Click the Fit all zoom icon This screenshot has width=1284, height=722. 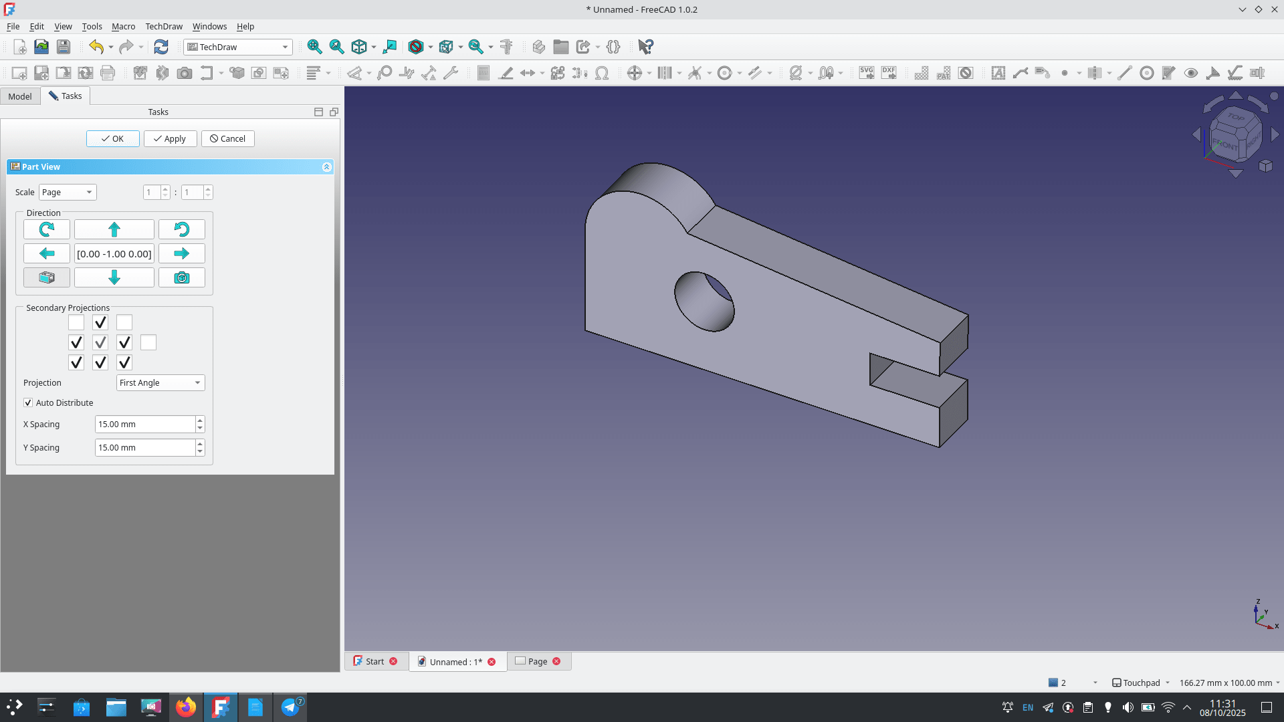(314, 47)
